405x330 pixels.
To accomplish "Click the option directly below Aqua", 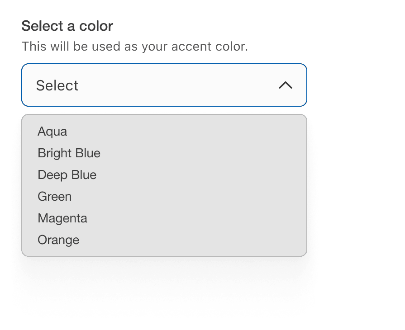I will tap(69, 153).
